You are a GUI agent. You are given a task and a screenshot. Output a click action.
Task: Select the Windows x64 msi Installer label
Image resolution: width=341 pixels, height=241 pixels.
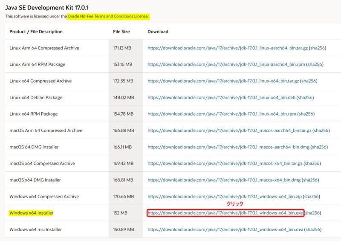pyautogui.click(x=35, y=229)
